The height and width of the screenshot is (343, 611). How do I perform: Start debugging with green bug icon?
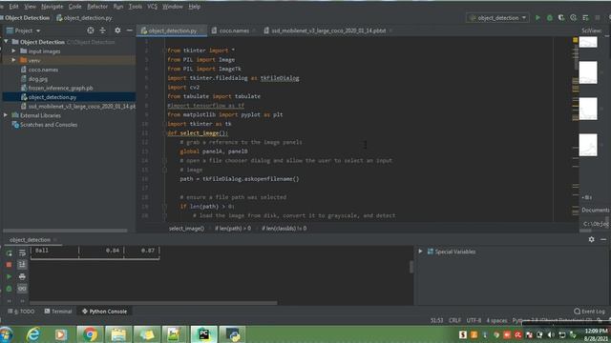550,17
